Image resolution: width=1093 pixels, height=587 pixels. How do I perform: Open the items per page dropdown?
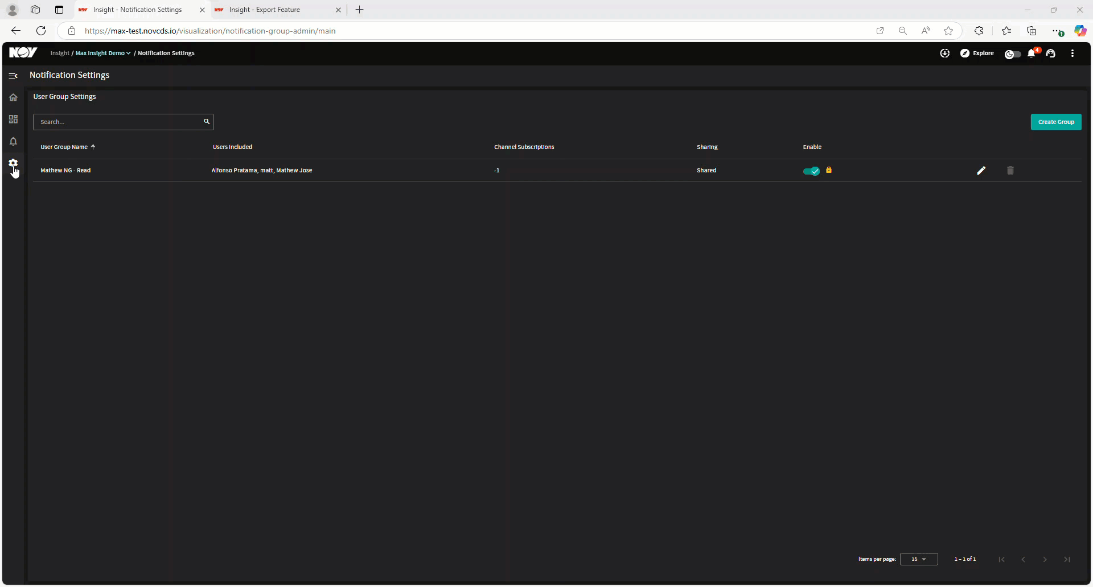(x=919, y=559)
